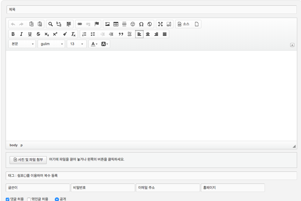Insert an image into the editor

tap(107, 24)
